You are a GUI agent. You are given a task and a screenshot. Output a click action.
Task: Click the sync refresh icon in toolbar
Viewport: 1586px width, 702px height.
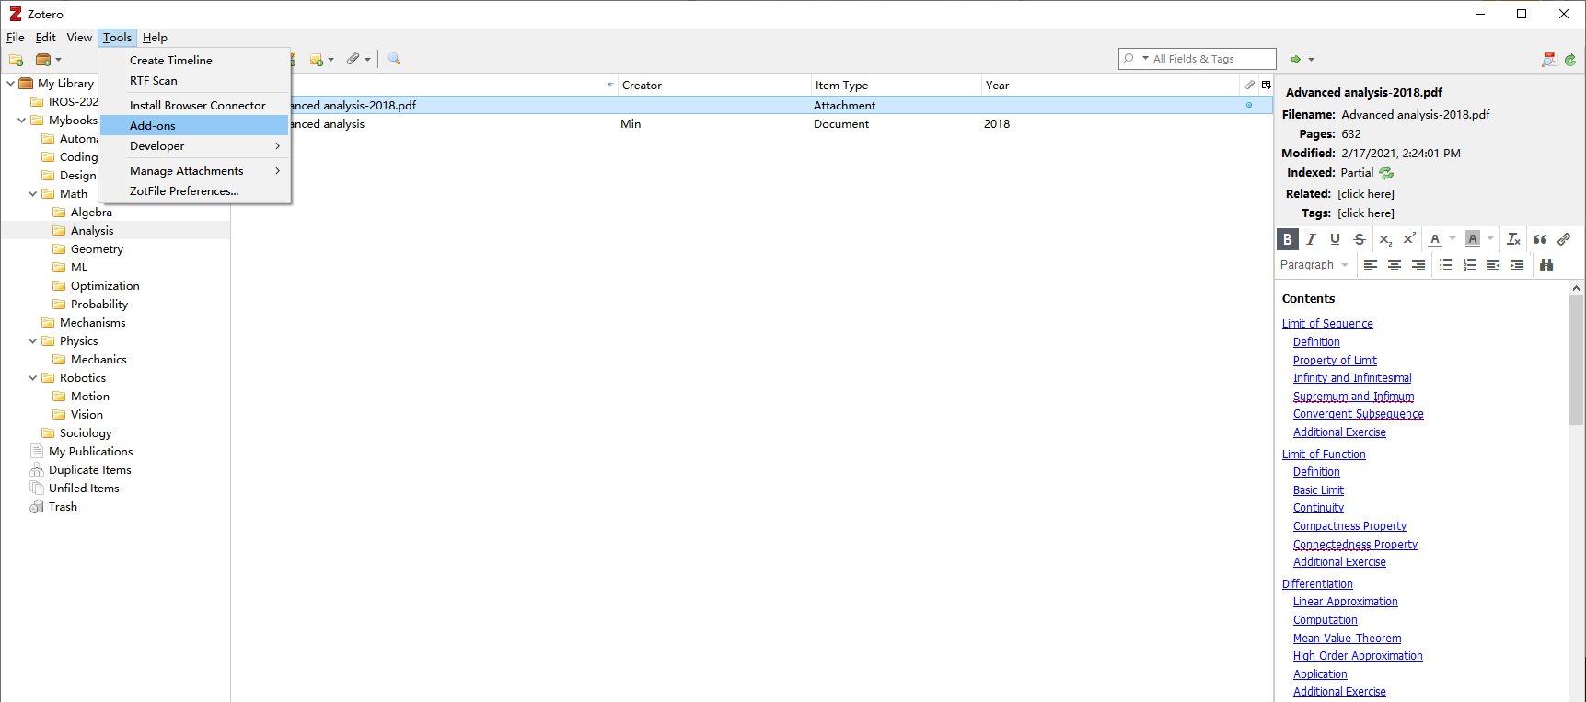pyautogui.click(x=1570, y=60)
